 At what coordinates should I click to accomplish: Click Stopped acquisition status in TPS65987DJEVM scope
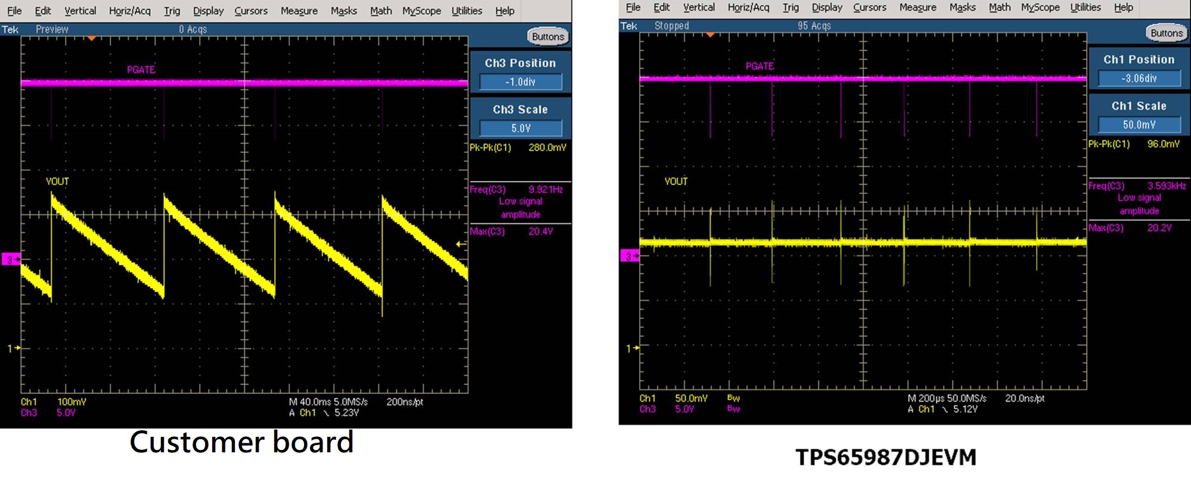click(x=672, y=26)
